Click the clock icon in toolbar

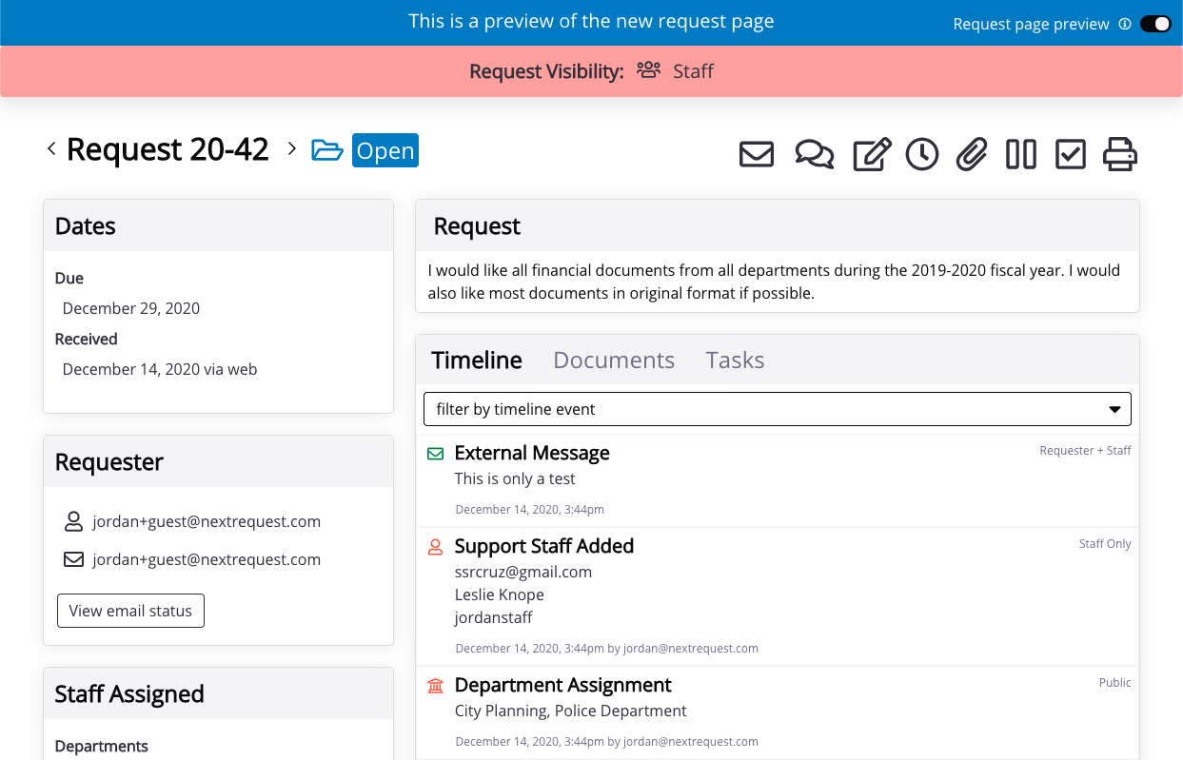921,154
